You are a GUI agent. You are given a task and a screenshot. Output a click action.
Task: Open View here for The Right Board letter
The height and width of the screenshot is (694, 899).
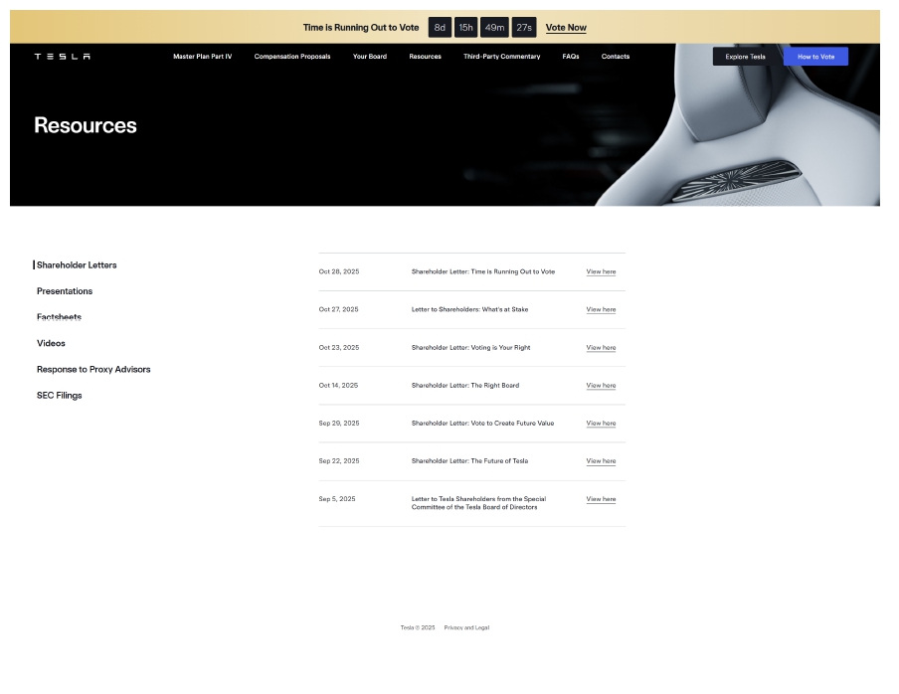click(601, 386)
